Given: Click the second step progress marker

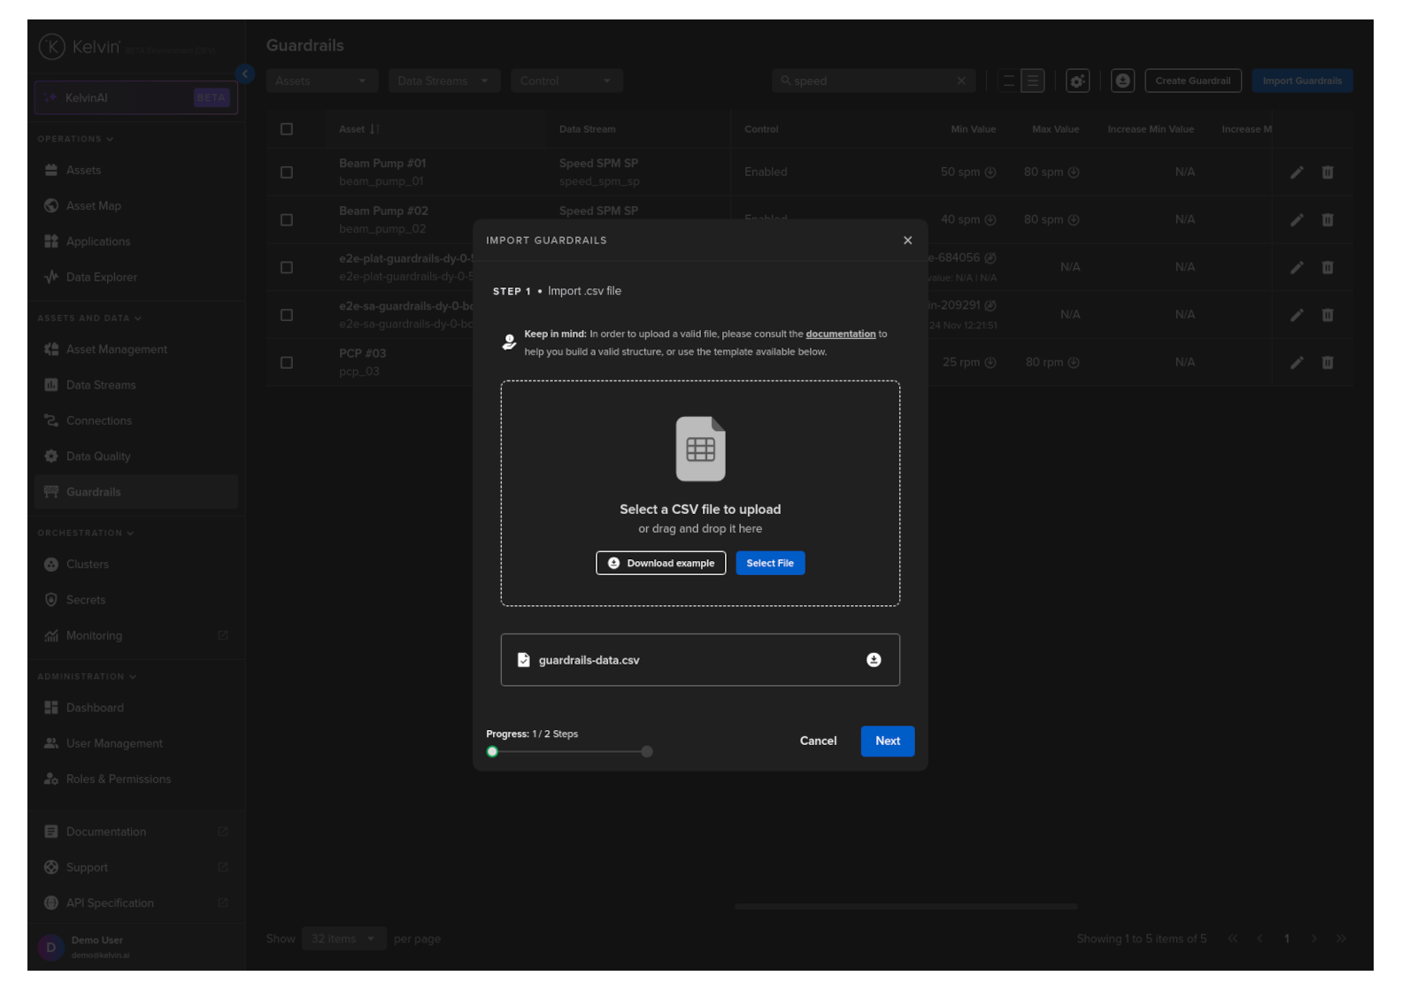Looking at the screenshot, I should (x=647, y=752).
